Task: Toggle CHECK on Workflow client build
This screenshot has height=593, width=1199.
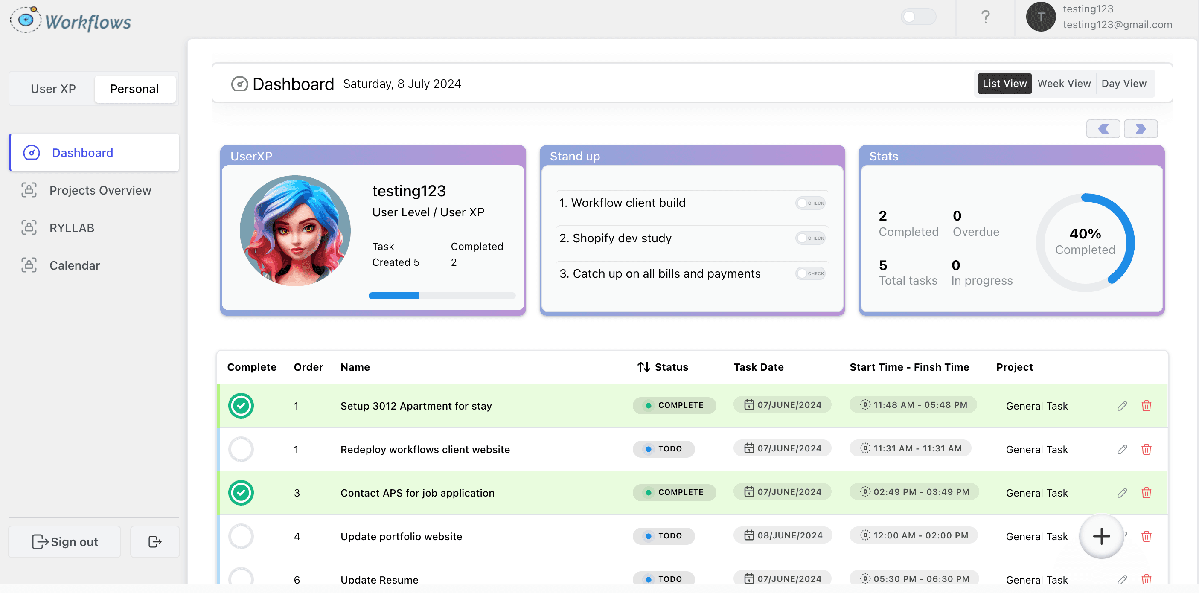Action: pos(810,203)
